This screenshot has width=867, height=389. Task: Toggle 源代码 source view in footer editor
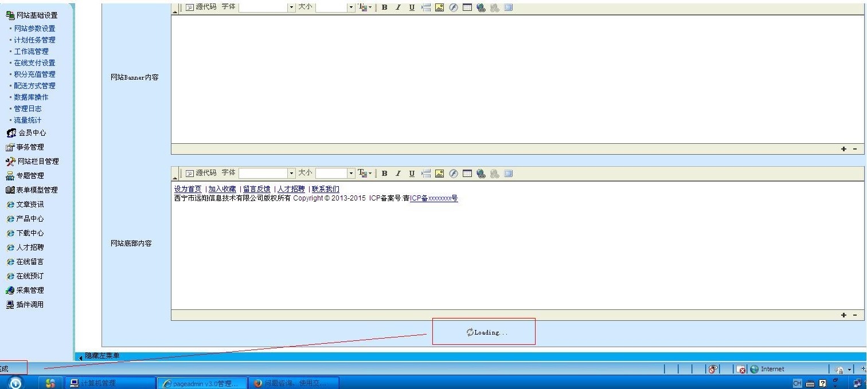(201, 173)
